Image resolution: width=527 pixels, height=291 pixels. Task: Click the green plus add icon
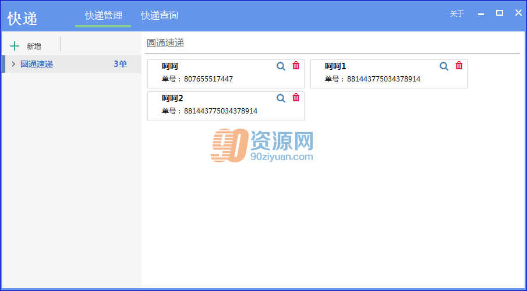tap(15, 46)
